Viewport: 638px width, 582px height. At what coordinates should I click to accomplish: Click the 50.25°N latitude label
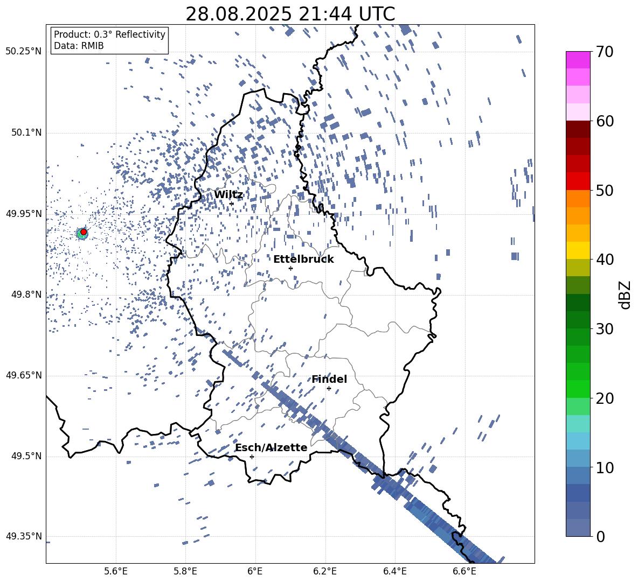(24, 52)
